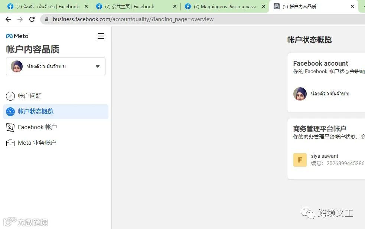This screenshot has height=229, width=365.
Task: Click profile photo in account selector
Action: 17,66
